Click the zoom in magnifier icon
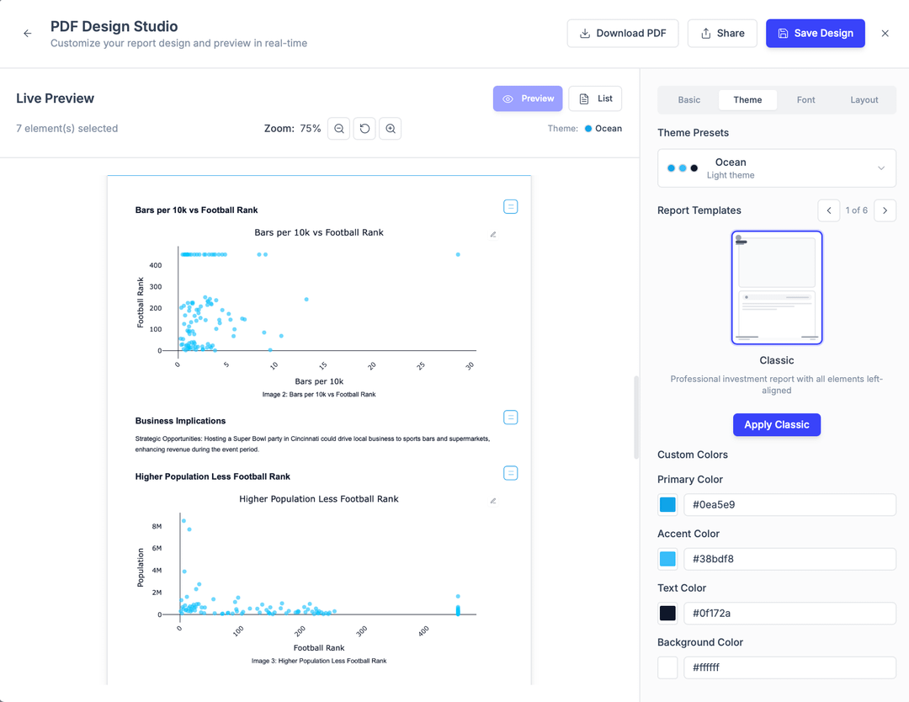Viewport: 909px width, 702px height. (390, 129)
